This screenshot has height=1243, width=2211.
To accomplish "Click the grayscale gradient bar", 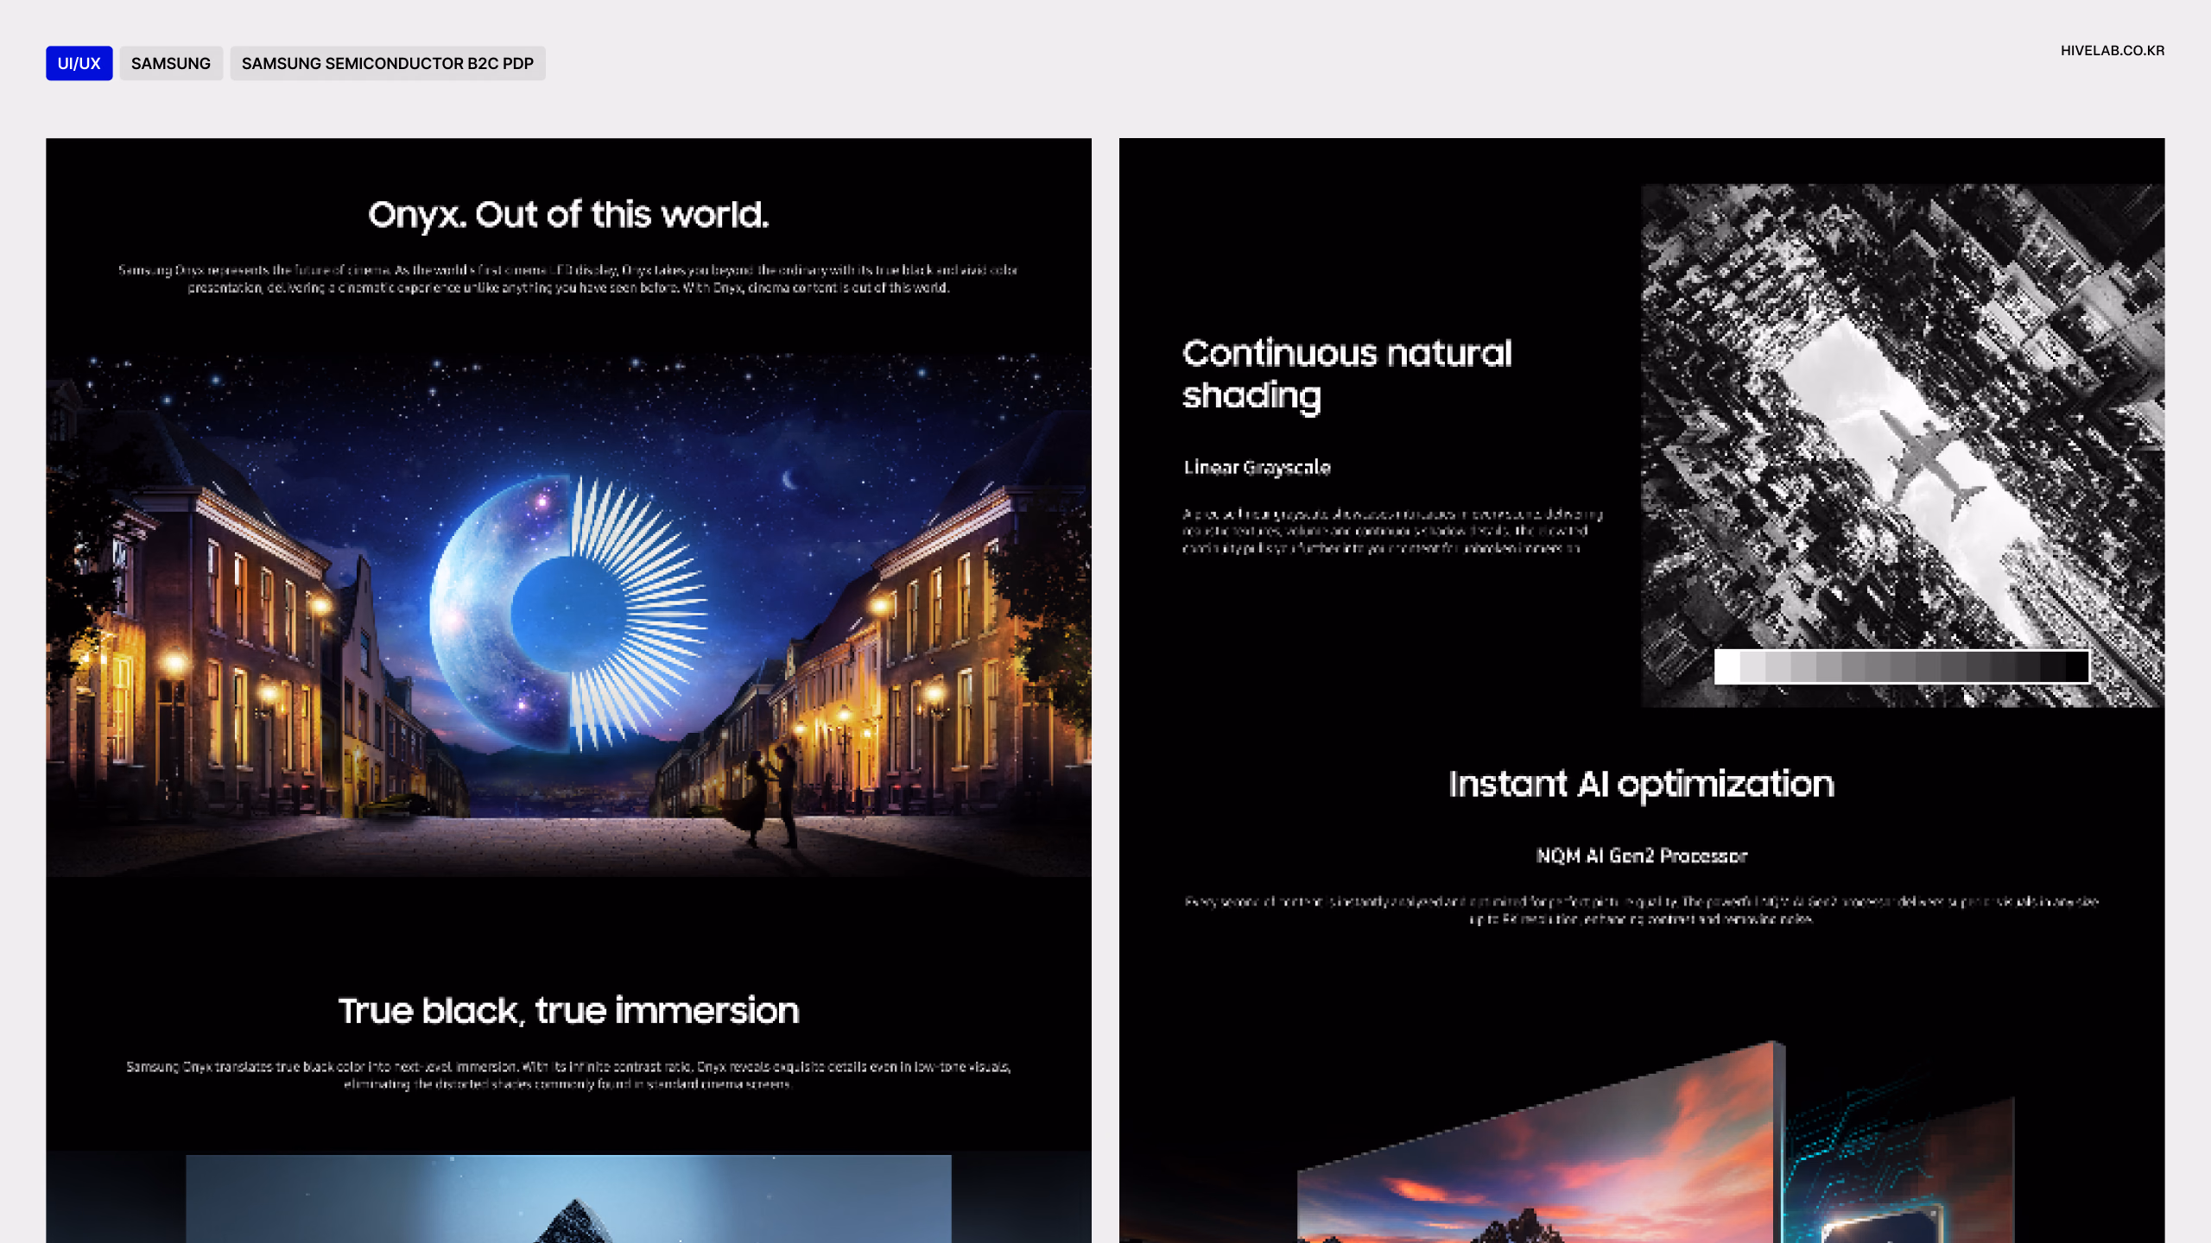I will pos(1902,666).
